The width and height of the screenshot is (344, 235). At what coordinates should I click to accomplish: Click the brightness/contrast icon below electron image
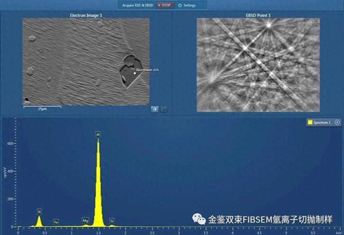155,109
